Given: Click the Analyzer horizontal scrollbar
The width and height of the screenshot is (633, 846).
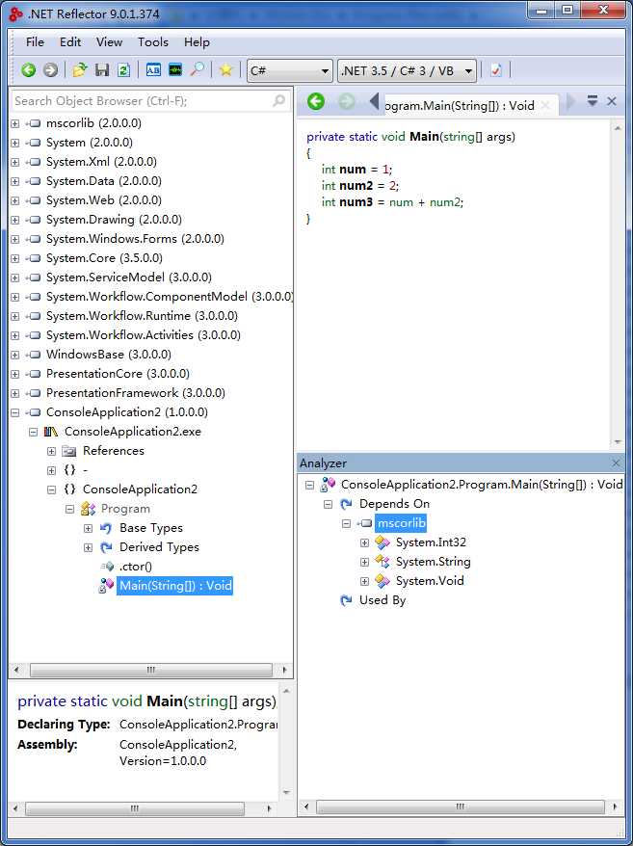Looking at the screenshot, I should click(460, 807).
